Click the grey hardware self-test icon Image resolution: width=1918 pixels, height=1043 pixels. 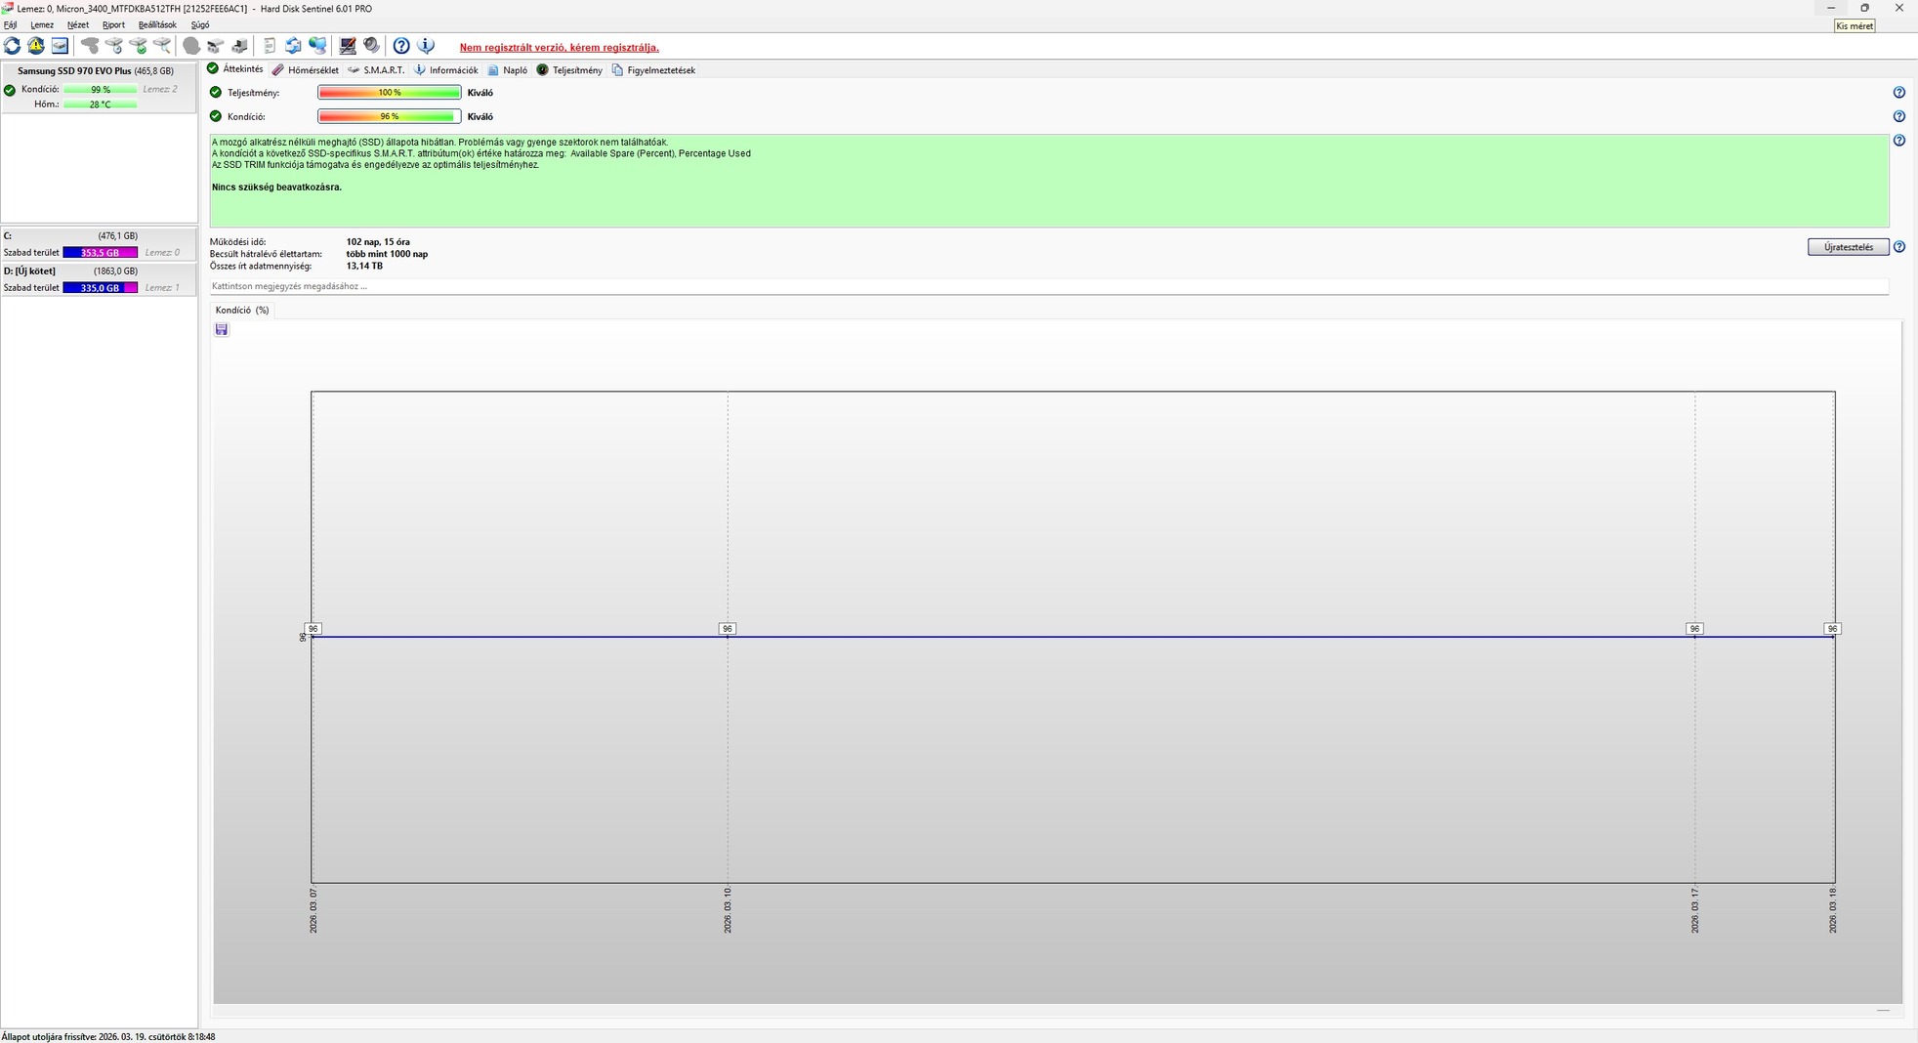click(x=90, y=46)
